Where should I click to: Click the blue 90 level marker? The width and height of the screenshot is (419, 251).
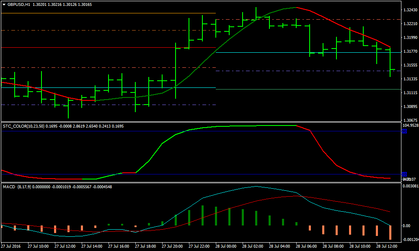[x=404, y=131]
